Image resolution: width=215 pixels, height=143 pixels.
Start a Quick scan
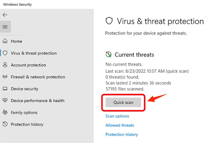point(123,103)
